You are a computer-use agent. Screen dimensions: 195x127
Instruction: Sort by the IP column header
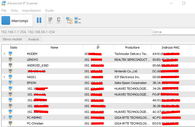coord(98,47)
